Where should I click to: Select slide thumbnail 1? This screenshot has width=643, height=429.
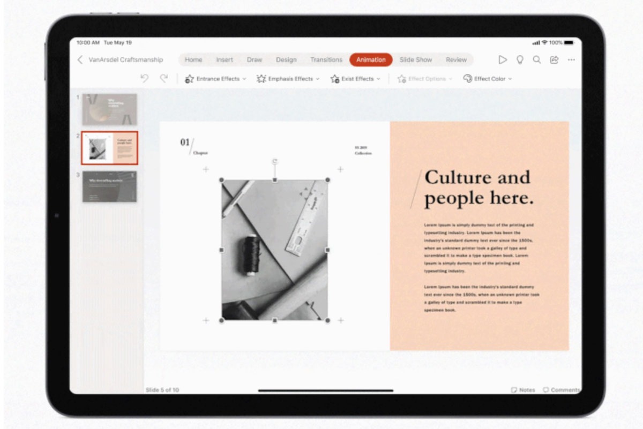click(x=109, y=109)
